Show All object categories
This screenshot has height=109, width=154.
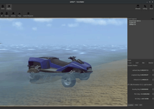[2, 14]
